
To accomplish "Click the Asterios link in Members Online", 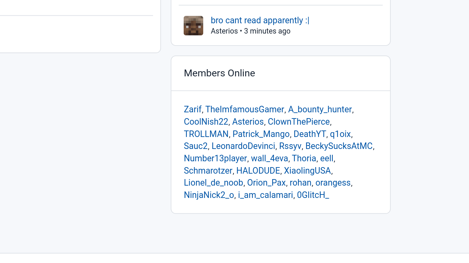I will click(248, 122).
